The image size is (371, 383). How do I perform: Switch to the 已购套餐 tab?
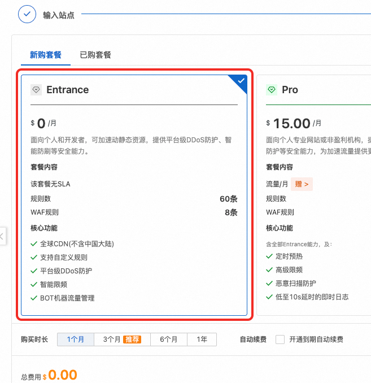[x=95, y=55]
